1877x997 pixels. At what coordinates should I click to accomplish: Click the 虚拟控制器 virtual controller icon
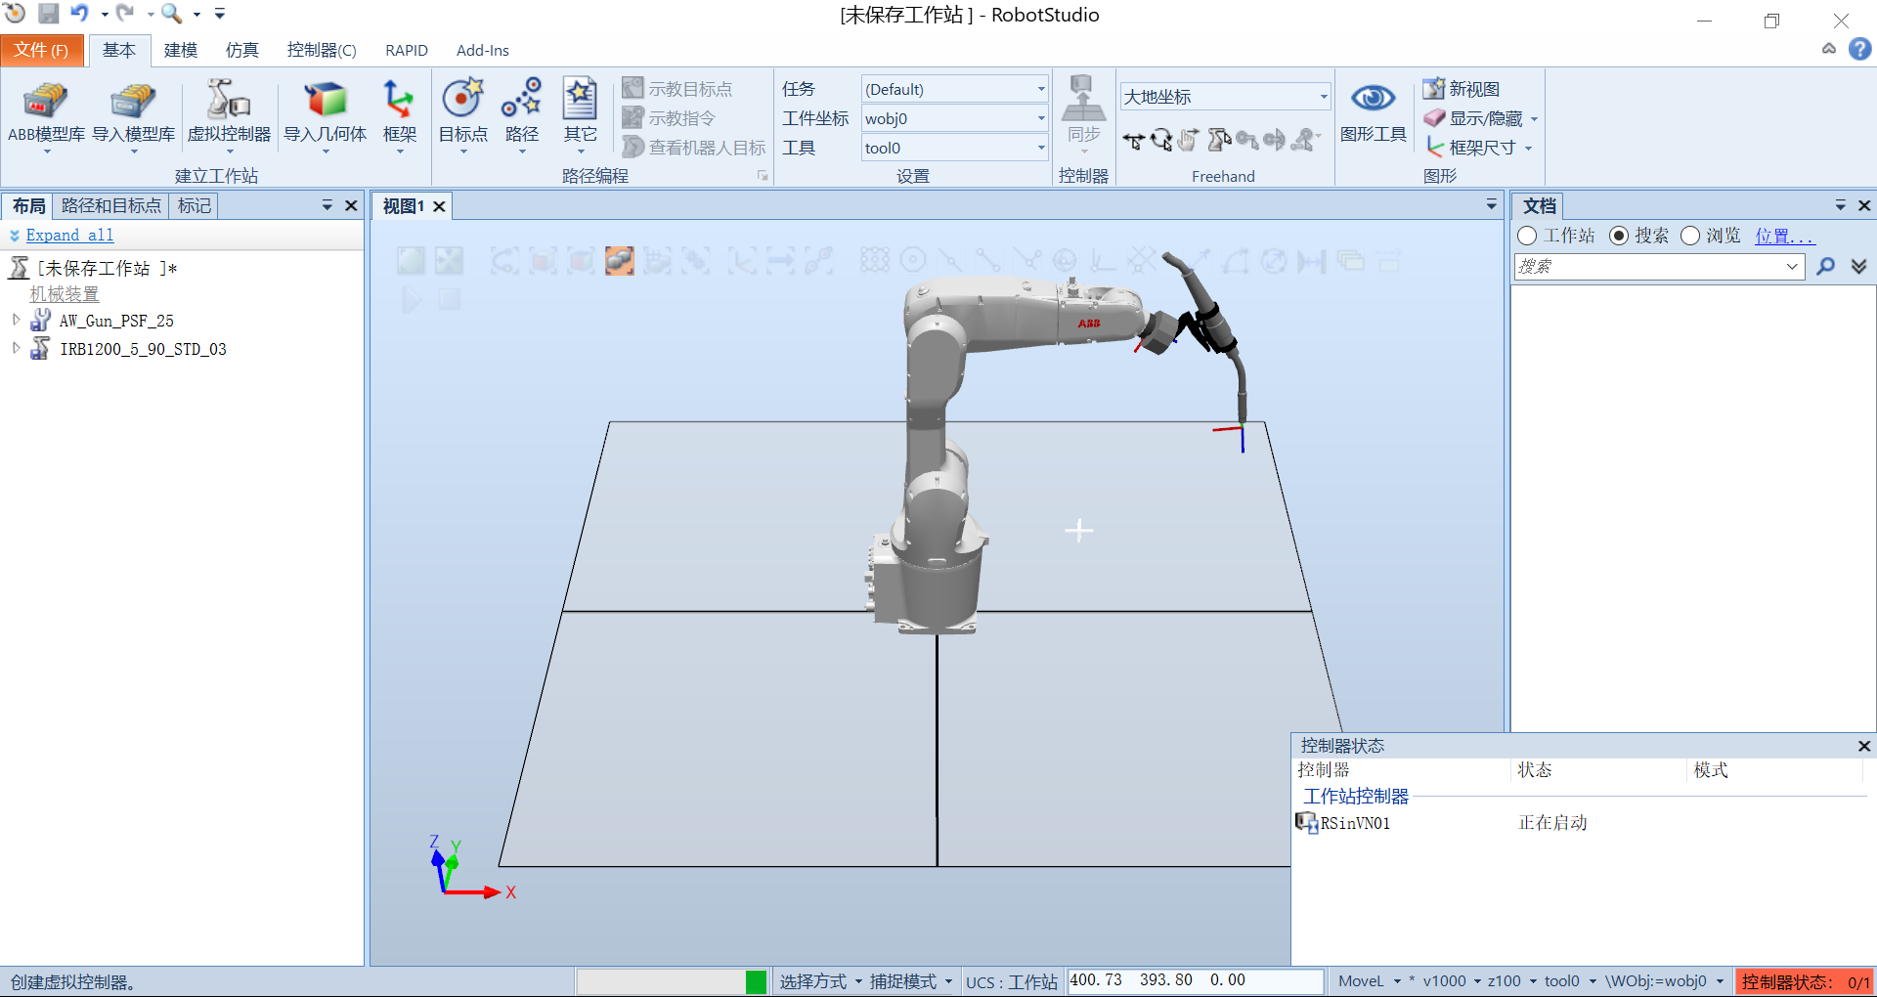tap(229, 101)
